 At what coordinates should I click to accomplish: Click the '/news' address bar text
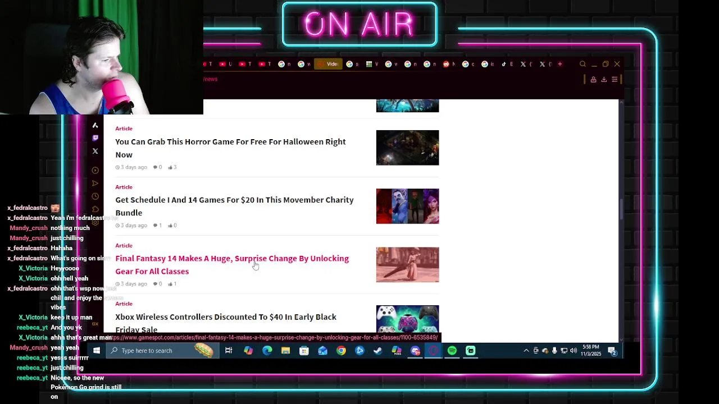click(x=211, y=79)
